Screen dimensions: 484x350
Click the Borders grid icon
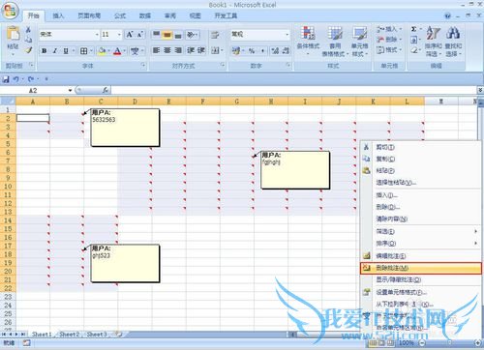coord(83,51)
